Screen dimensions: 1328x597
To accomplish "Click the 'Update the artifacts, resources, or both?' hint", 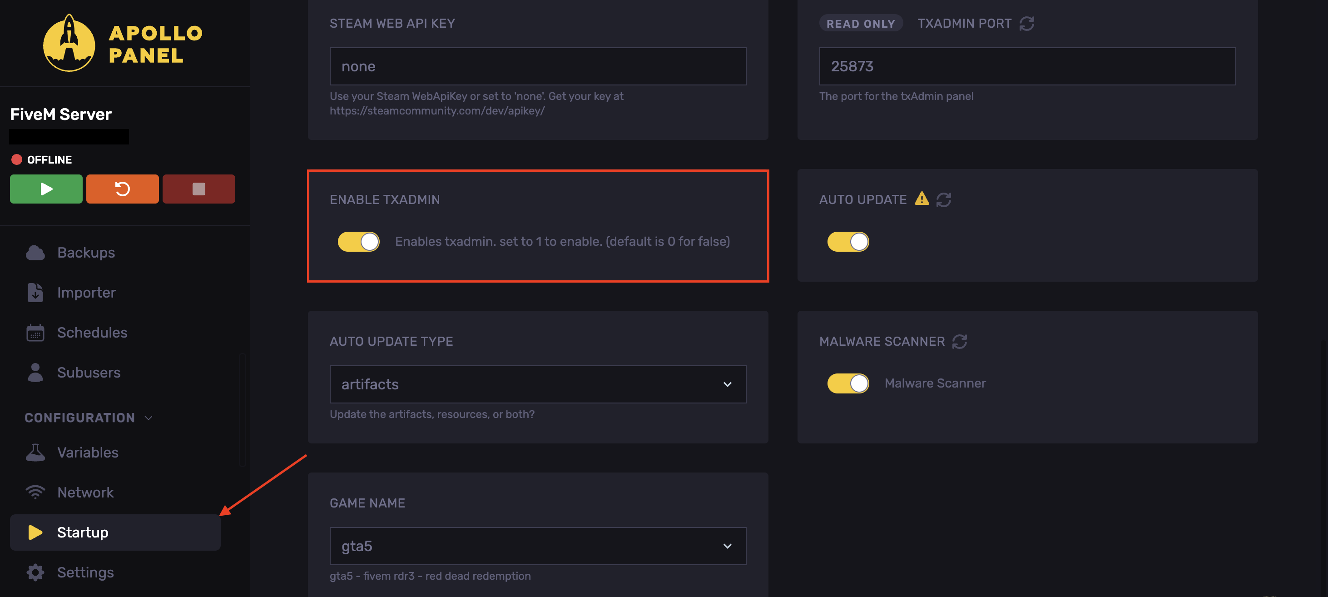I will 432,414.
